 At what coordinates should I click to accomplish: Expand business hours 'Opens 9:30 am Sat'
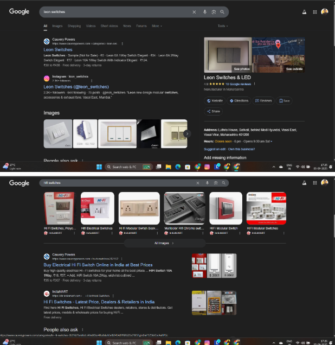pos(257,141)
